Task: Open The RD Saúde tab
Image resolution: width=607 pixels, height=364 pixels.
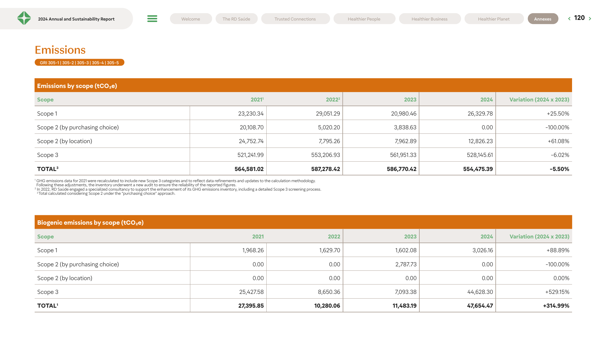Action: 236,19
